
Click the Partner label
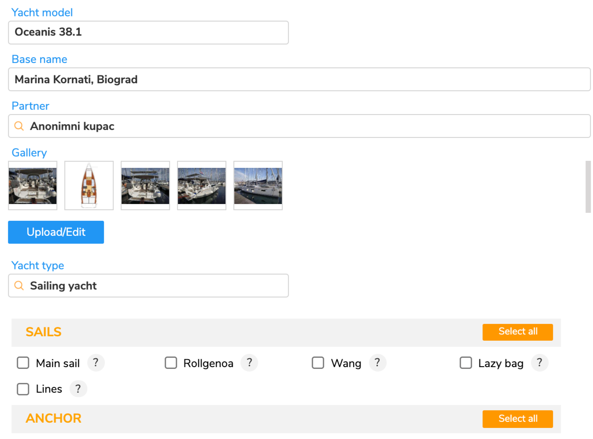[30, 106]
